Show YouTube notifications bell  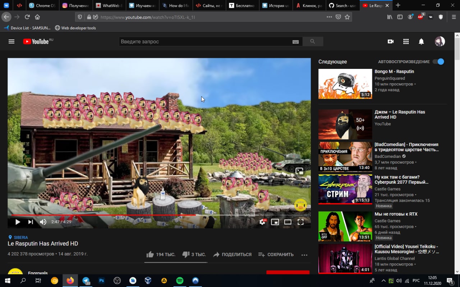click(x=422, y=42)
